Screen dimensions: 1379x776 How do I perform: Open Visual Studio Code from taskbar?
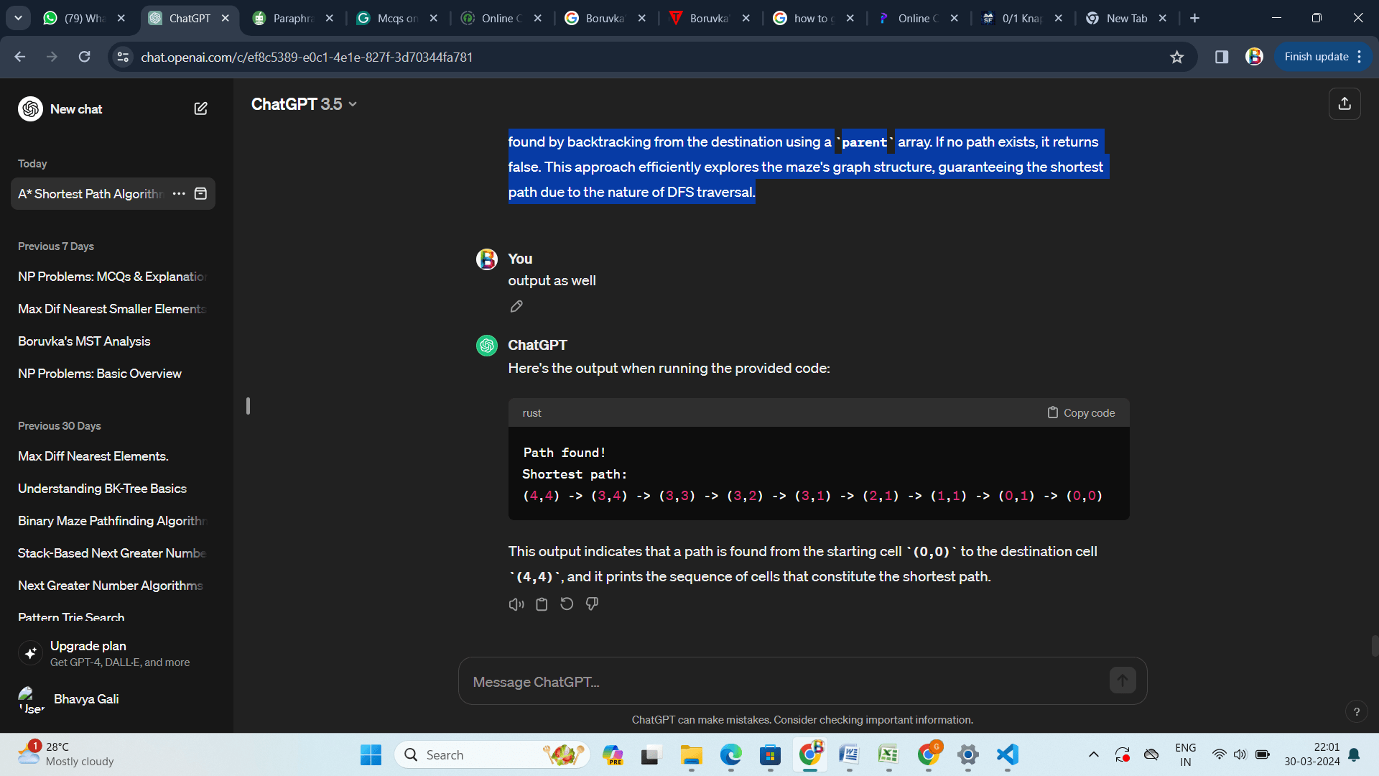(x=1007, y=754)
